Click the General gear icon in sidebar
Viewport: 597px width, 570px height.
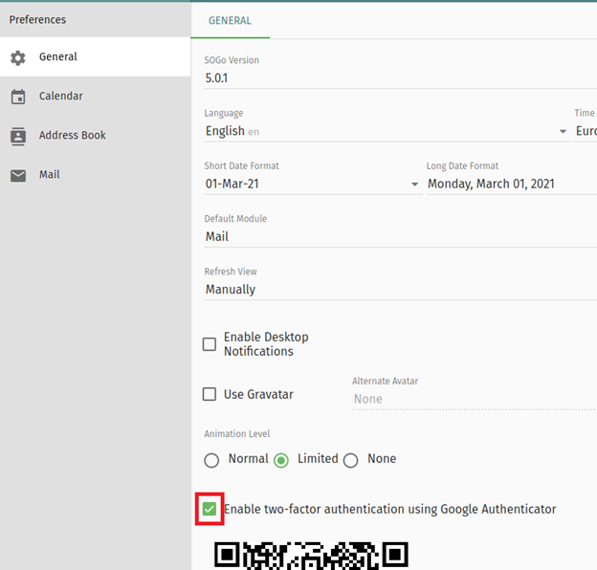[x=18, y=57]
